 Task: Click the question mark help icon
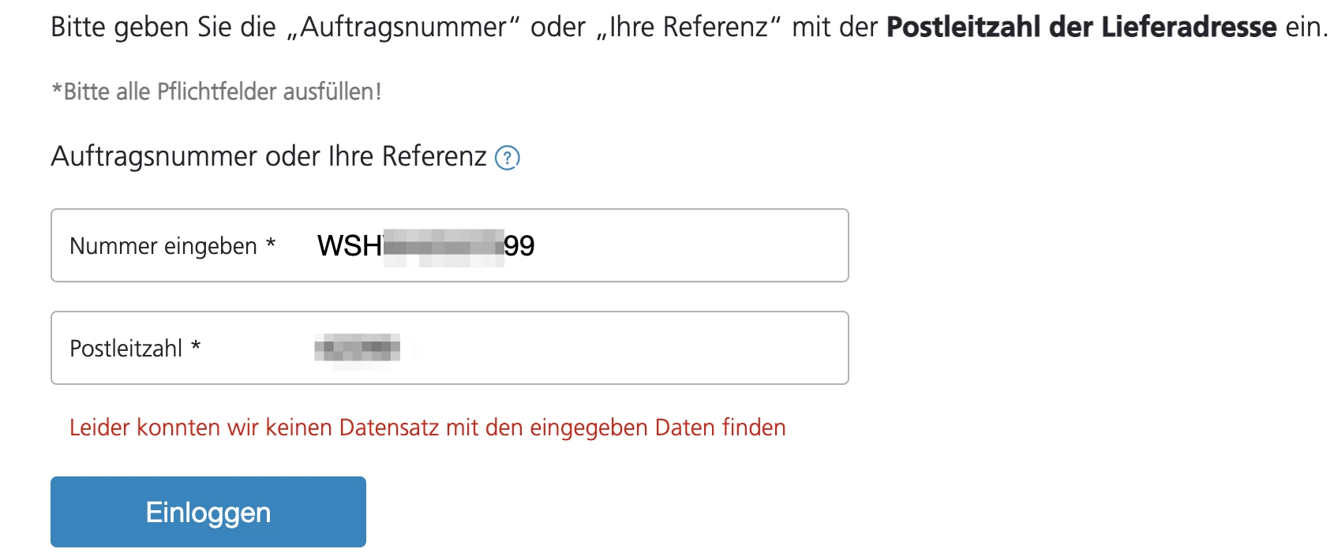[x=507, y=158]
